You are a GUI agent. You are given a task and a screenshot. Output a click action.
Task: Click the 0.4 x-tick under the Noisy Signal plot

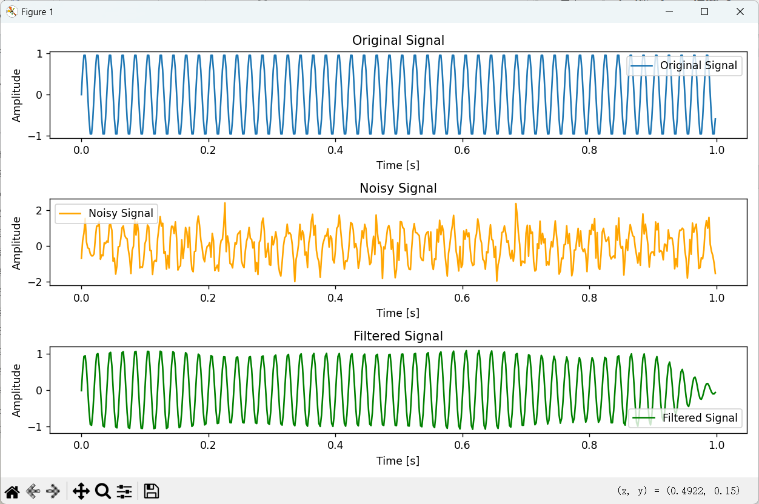pyautogui.click(x=335, y=298)
